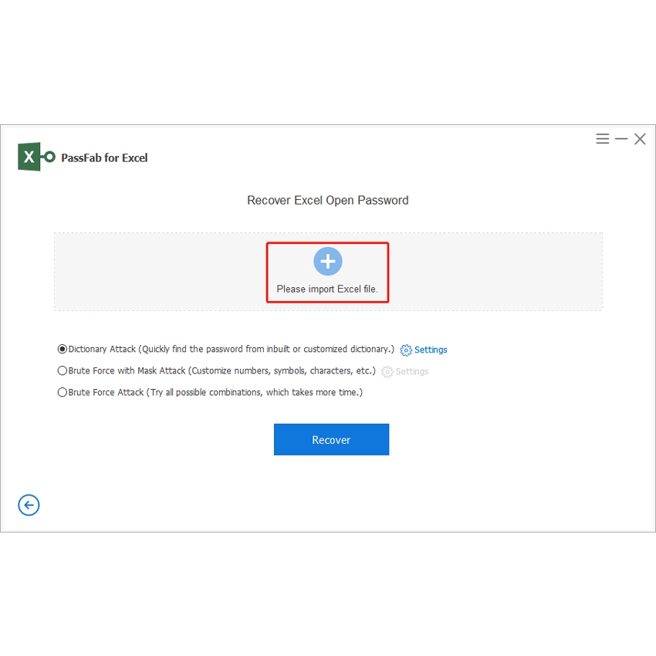Go back using the circled arrow icon
The image size is (656, 656).
29,505
